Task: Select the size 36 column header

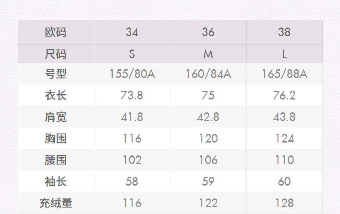Action: [x=208, y=32]
